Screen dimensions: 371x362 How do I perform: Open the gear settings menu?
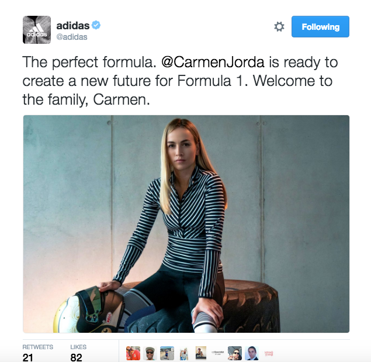(279, 26)
